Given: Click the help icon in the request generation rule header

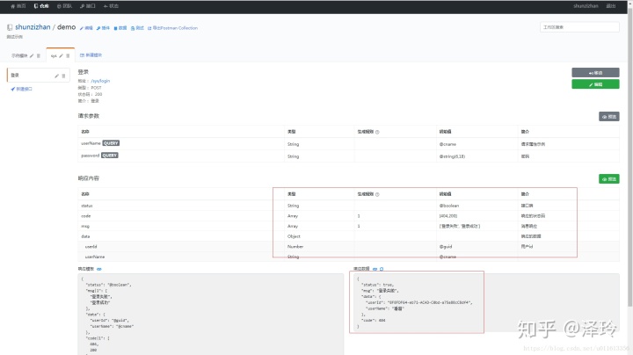Looking at the screenshot, I should pyautogui.click(x=377, y=132).
